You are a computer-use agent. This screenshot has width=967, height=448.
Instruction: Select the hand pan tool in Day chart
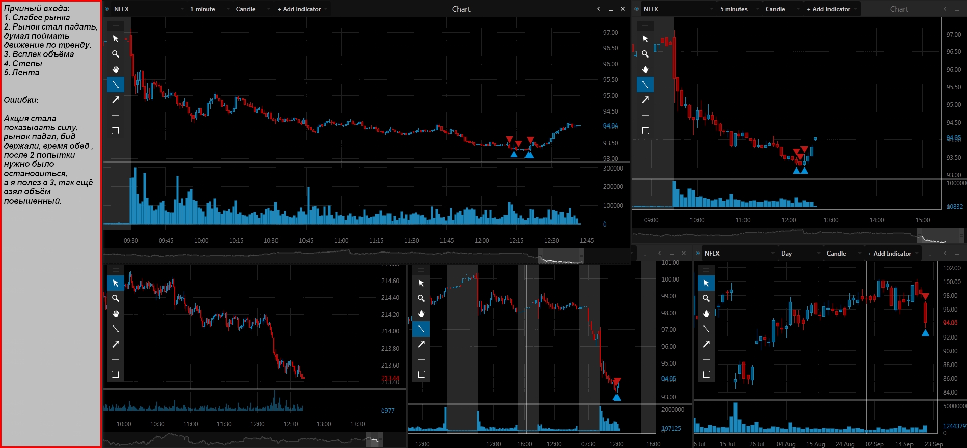point(706,314)
